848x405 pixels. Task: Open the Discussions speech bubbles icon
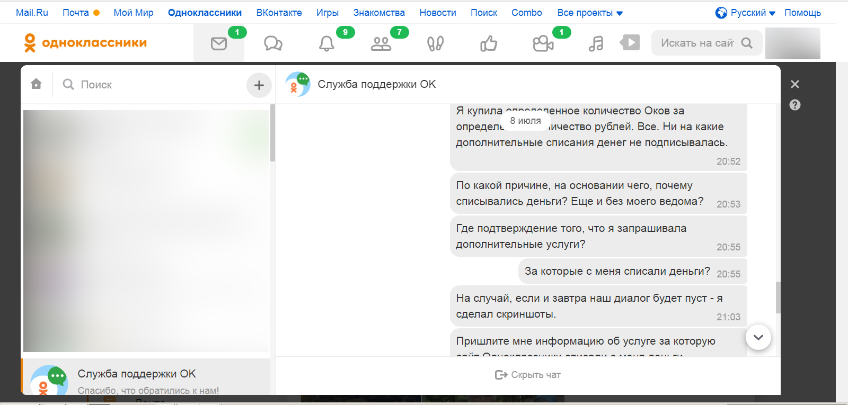tap(273, 43)
